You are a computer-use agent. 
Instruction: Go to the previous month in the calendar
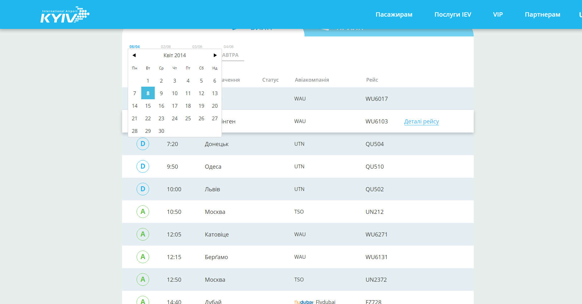(x=134, y=55)
